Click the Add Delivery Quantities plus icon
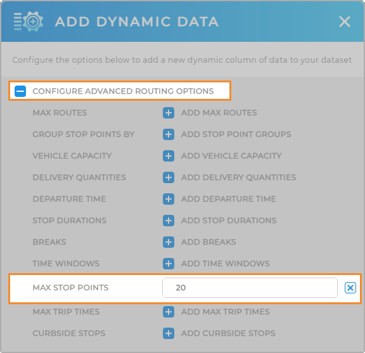The height and width of the screenshot is (353, 365). [x=169, y=177]
